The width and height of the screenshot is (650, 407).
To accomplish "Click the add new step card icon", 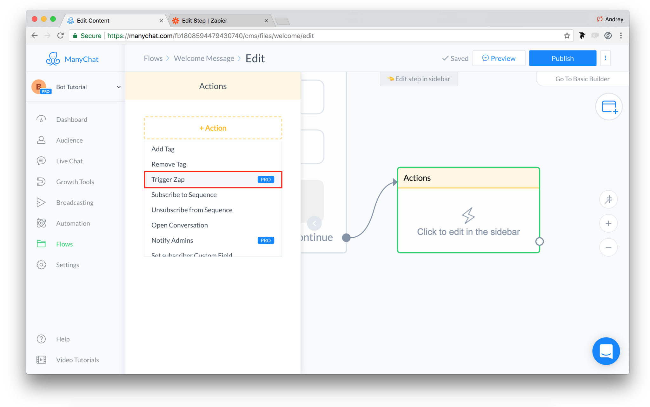I will pyautogui.click(x=609, y=107).
